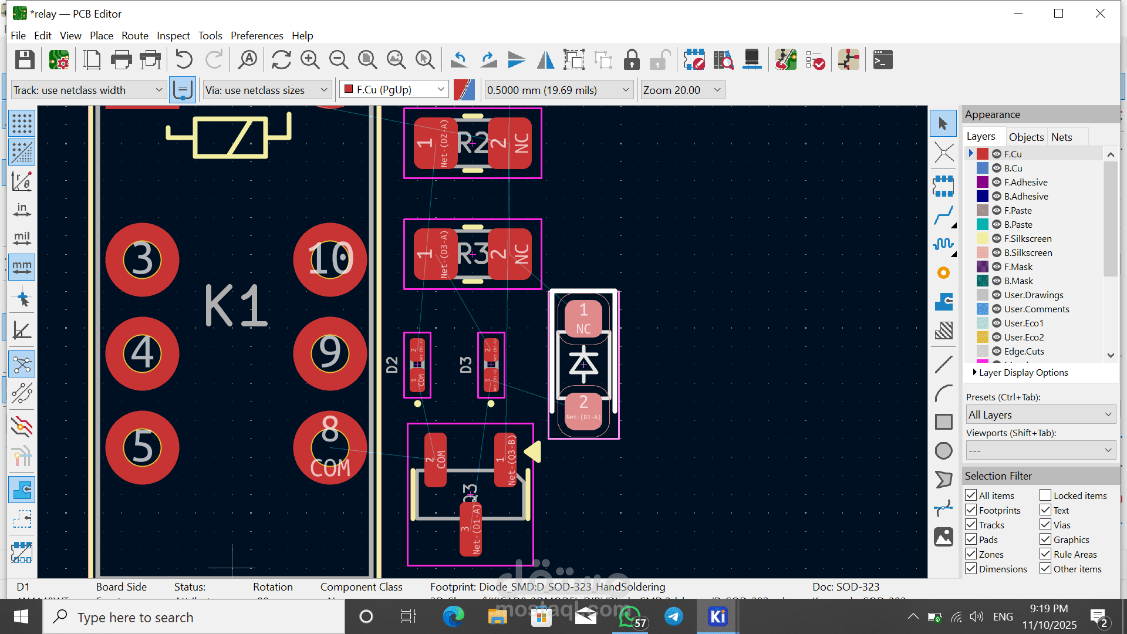Open the Route menu
Viewport: 1127px width, 634px height.
134,36
